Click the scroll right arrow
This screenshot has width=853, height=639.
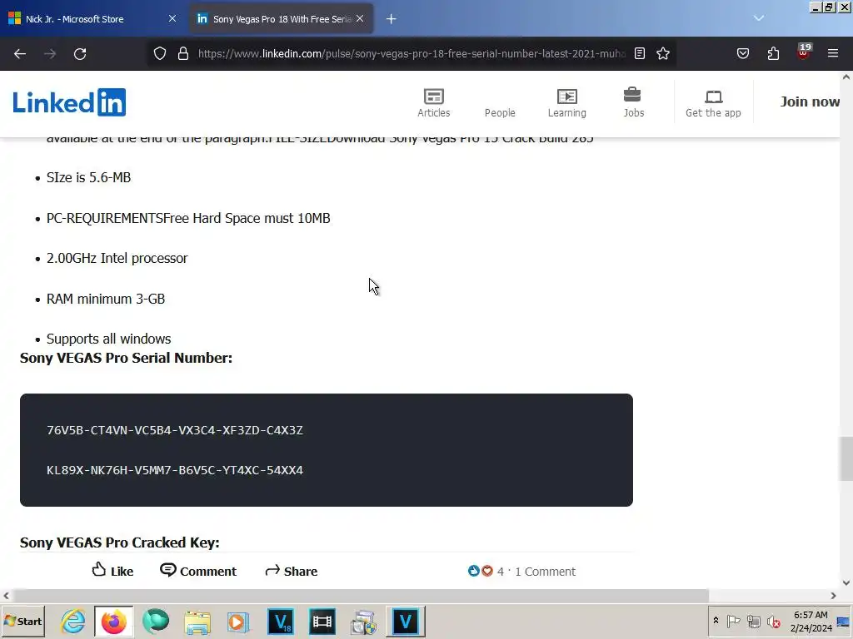pos(833,596)
